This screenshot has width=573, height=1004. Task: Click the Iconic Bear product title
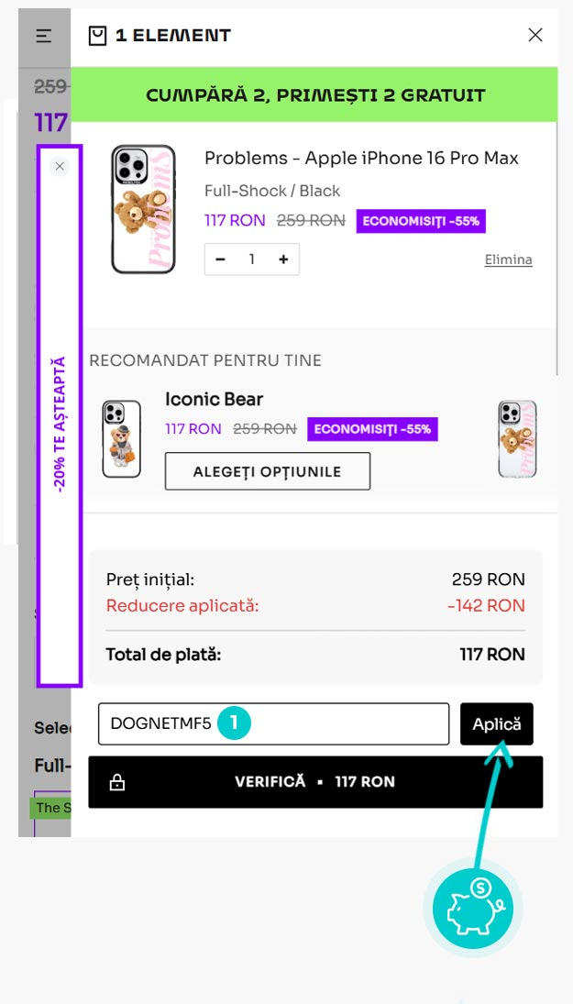click(x=214, y=399)
